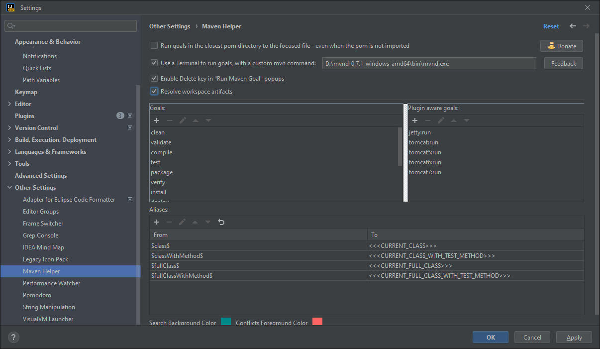
Task: Move goal up in Goals toolbar
Action: (196, 120)
